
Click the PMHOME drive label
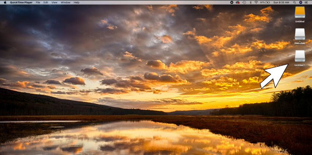click(x=300, y=43)
